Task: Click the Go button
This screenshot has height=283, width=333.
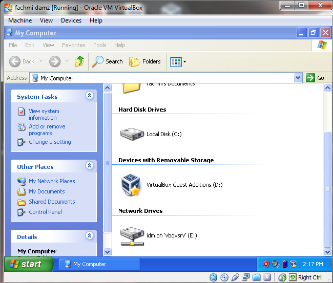Action: (x=315, y=78)
